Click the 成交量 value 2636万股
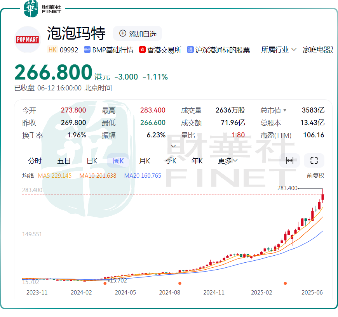This screenshot has height=317, width=338. pos(230,110)
